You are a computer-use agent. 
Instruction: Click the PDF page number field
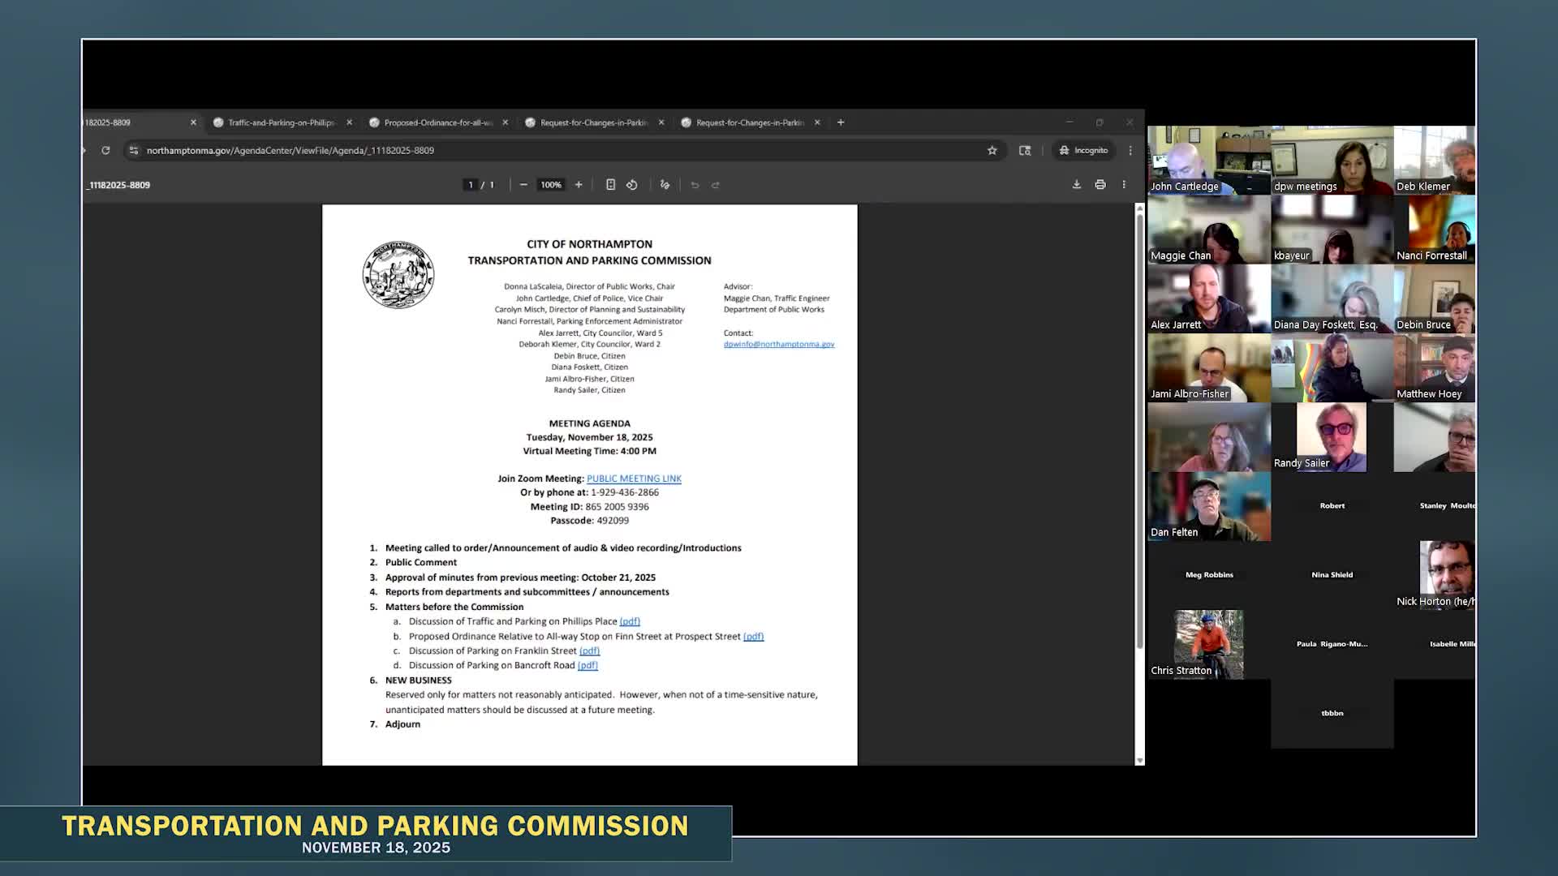point(470,185)
